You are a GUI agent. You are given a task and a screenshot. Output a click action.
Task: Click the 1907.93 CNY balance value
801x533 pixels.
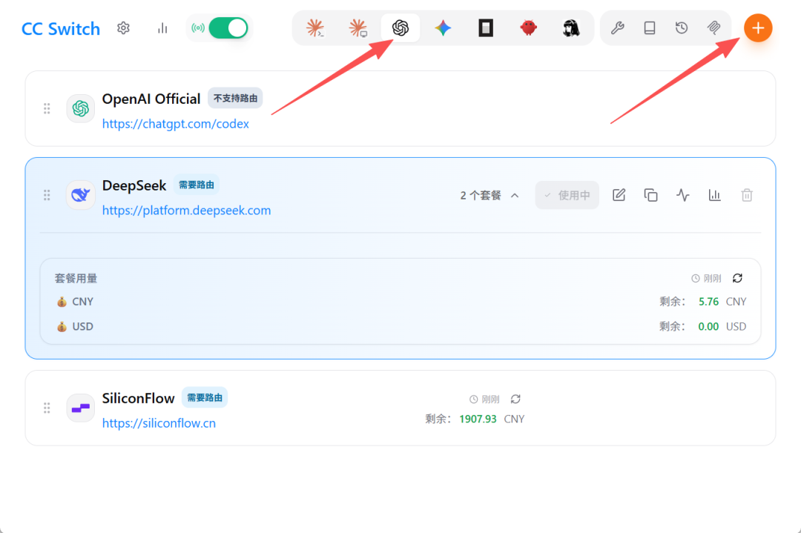[478, 419]
